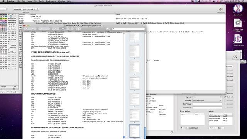This screenshot has width=247, height=139.
Task: Remove selected mask with minus button
Action: [213, 128]
